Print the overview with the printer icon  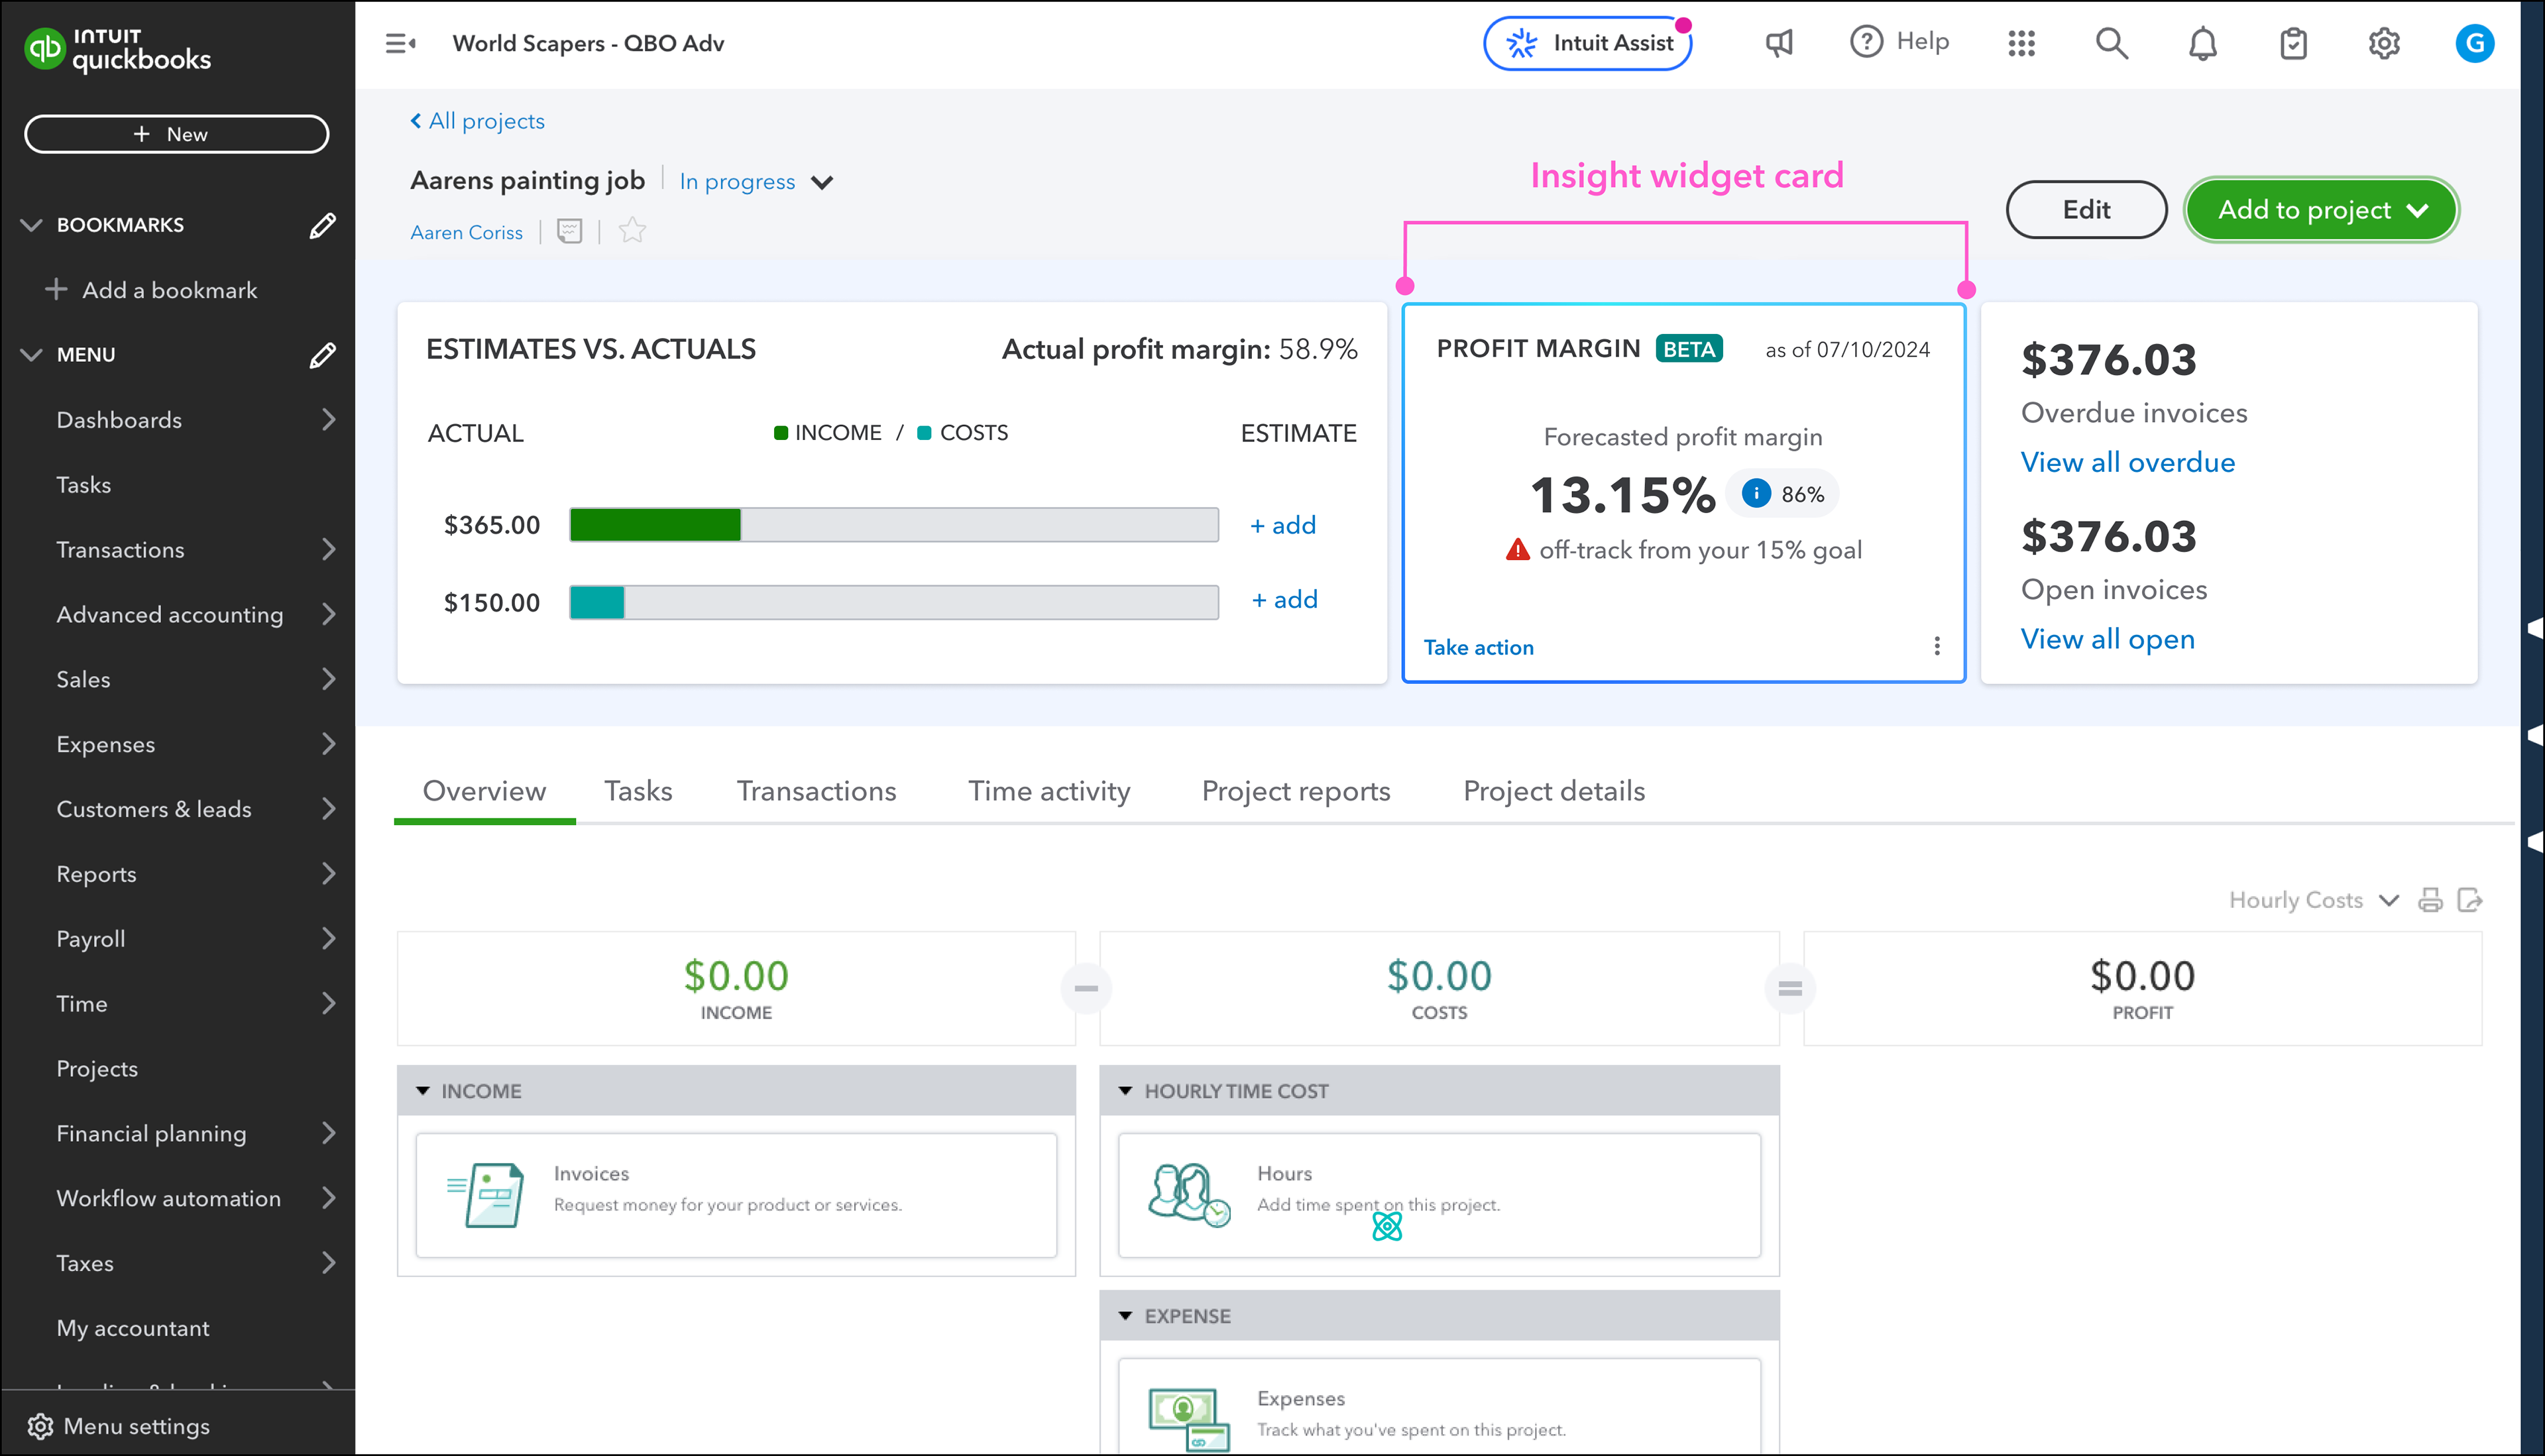(2430, 900)
